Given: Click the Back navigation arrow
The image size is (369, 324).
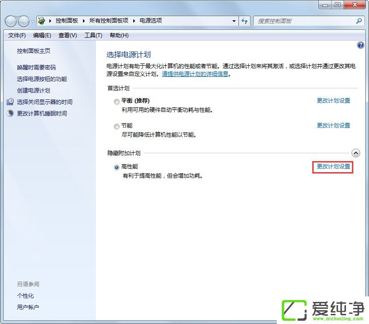Looking at the screenshot, I should pos(10,21).
